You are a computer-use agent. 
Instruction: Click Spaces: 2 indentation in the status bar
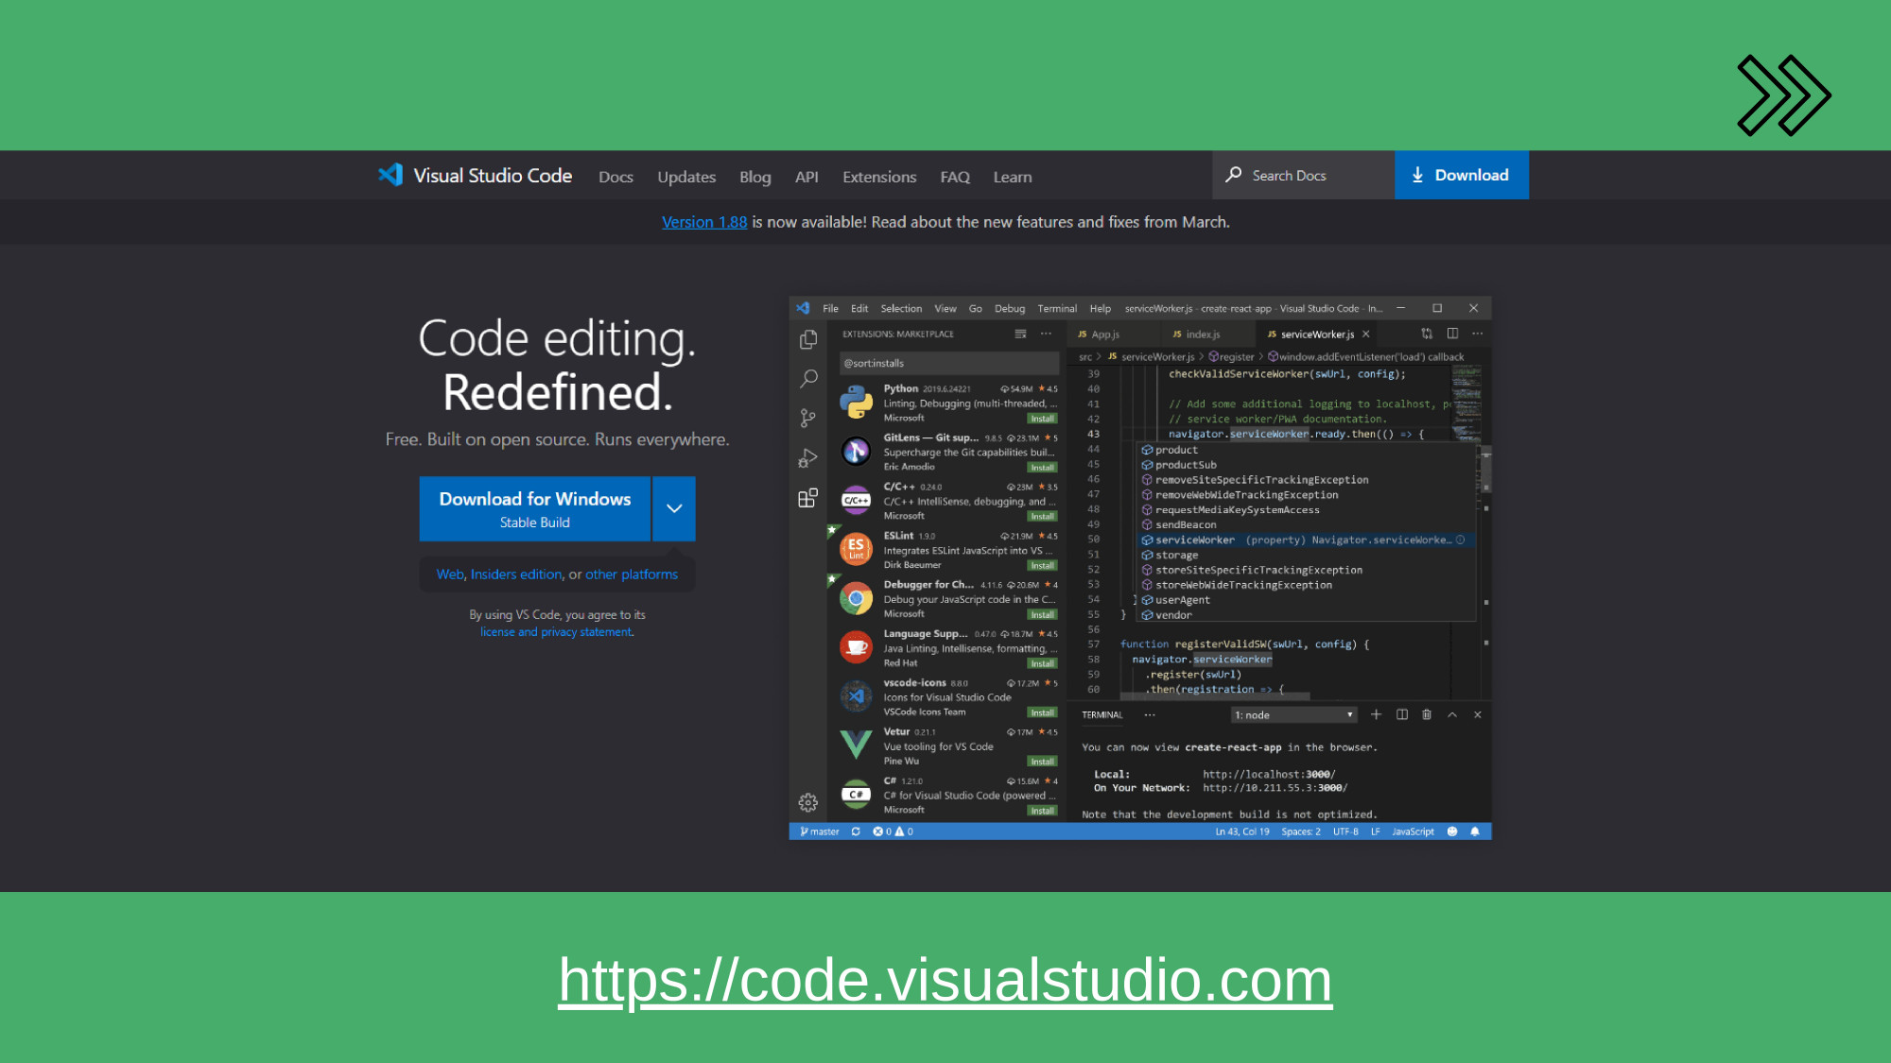click(x=1301, y=832)
